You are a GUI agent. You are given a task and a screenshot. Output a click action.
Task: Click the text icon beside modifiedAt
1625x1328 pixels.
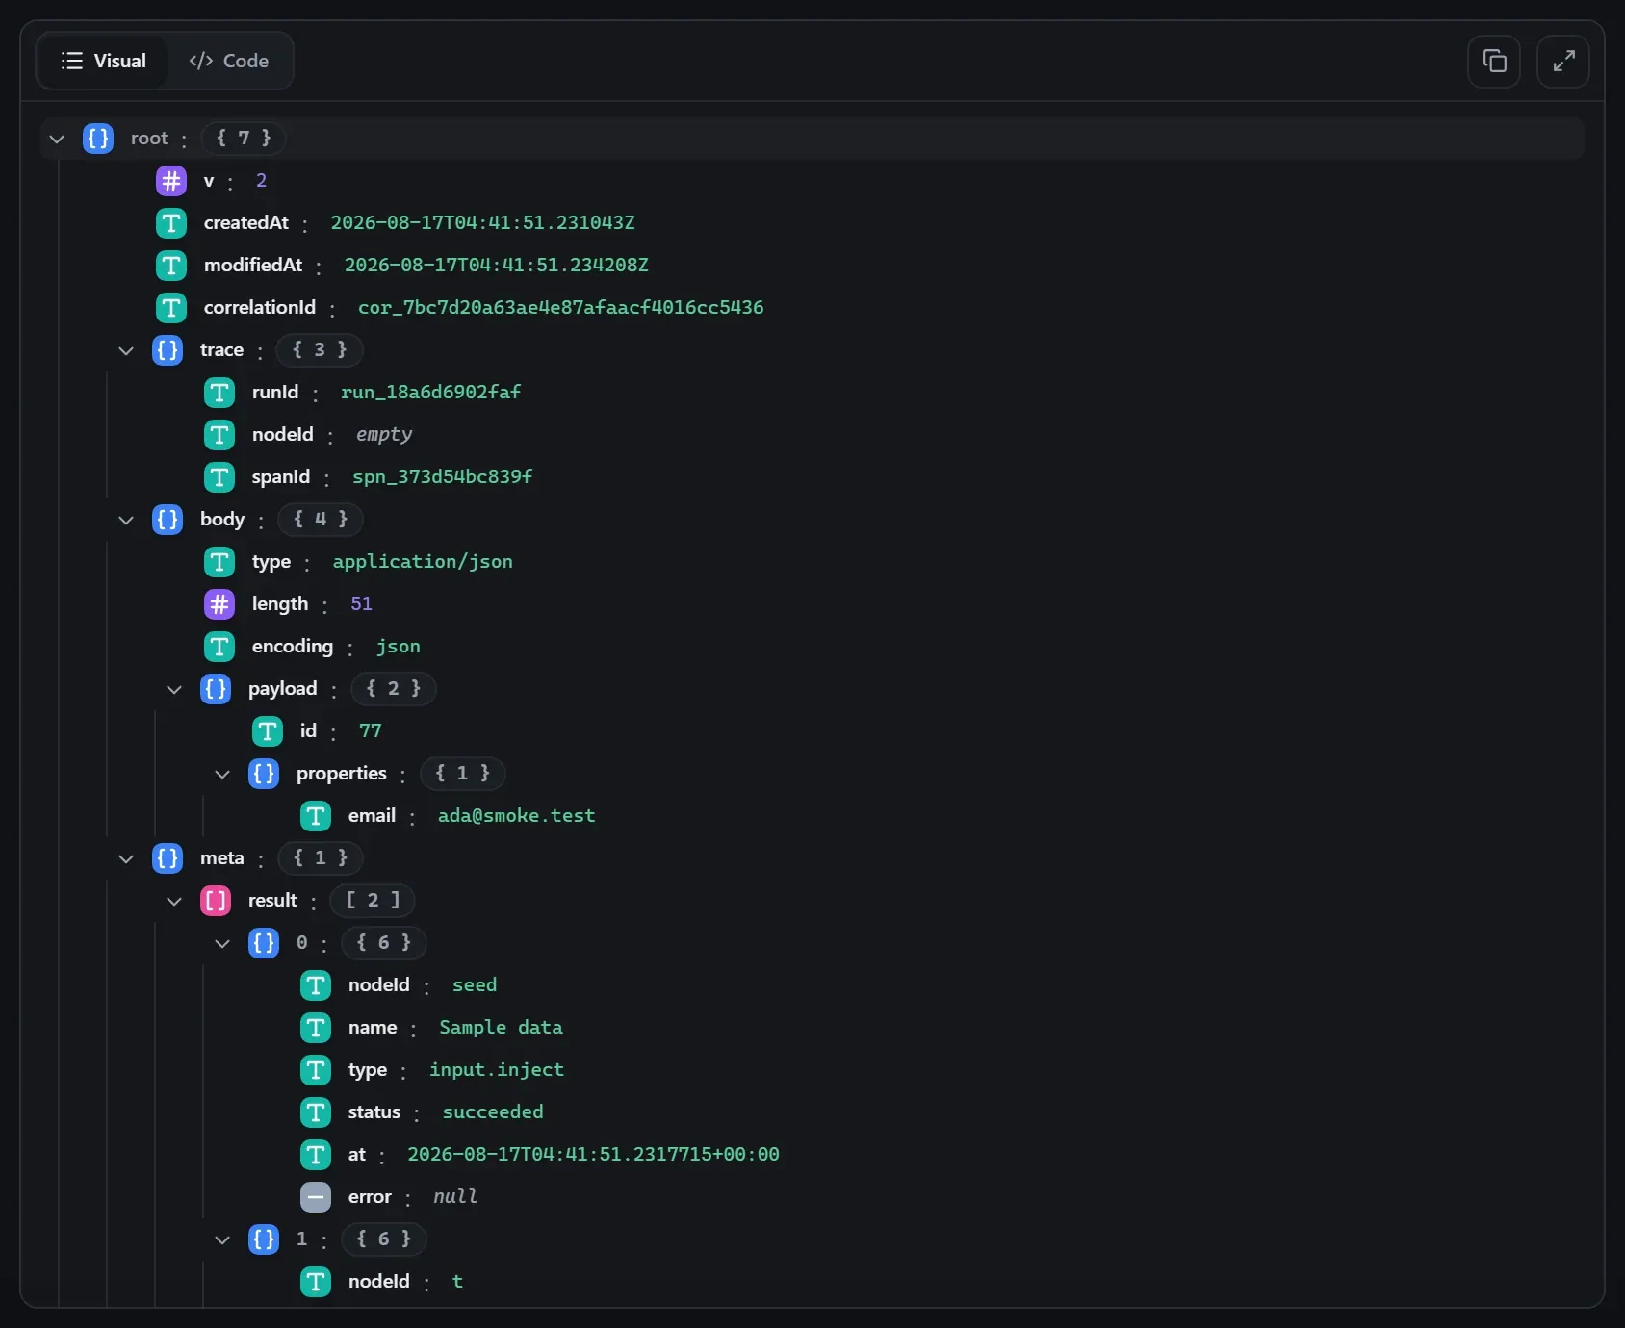[171, 266]
